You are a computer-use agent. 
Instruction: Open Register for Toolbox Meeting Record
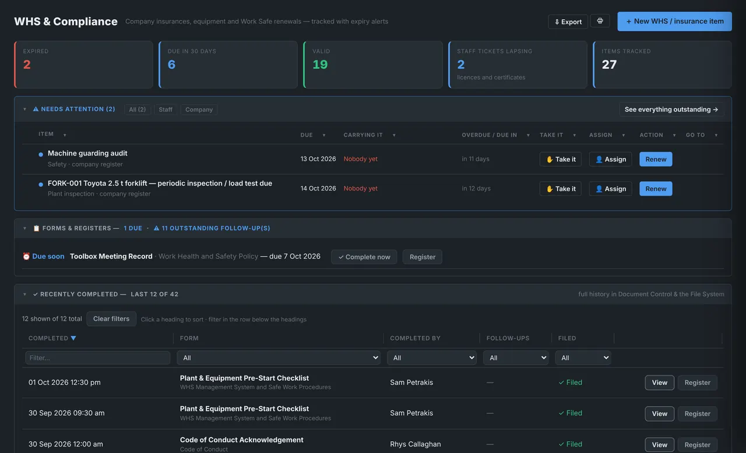[423, 257]
